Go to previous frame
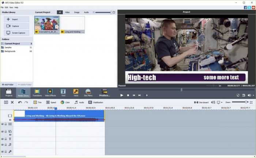This screenshot has height=158, width=256. [x=134, y=95]
